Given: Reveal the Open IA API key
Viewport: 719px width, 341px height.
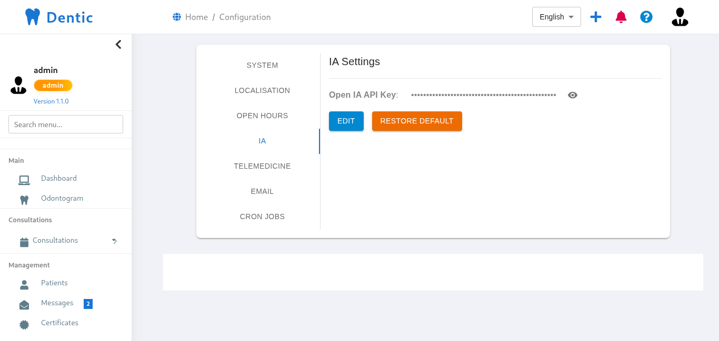Looking at the screenshot, I should (x=573, y=95).
